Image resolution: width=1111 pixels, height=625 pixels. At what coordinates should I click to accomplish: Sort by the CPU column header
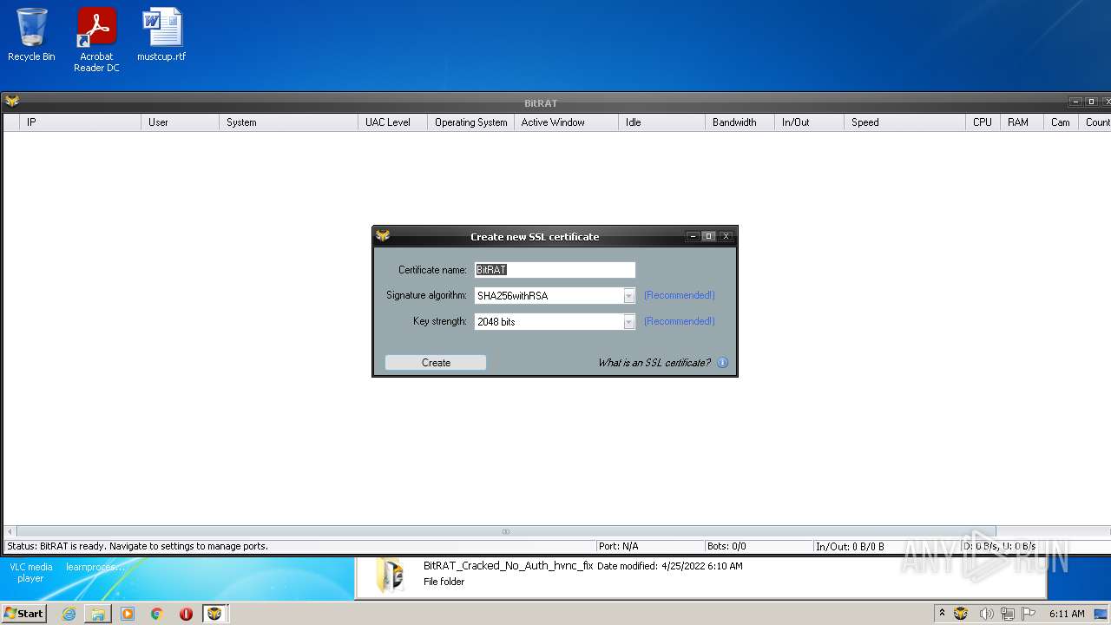coord(983,122)
